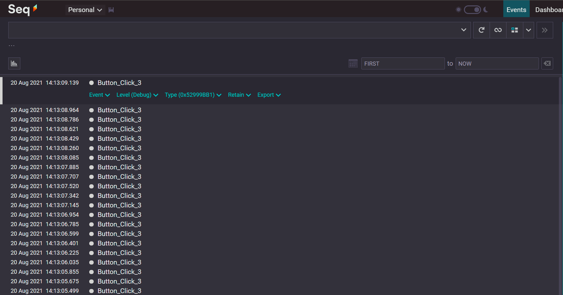The height and width of the screenshot is (295, 563).
Task: Click level dot of 14:13:07.885 event
Action: point(91,167)
